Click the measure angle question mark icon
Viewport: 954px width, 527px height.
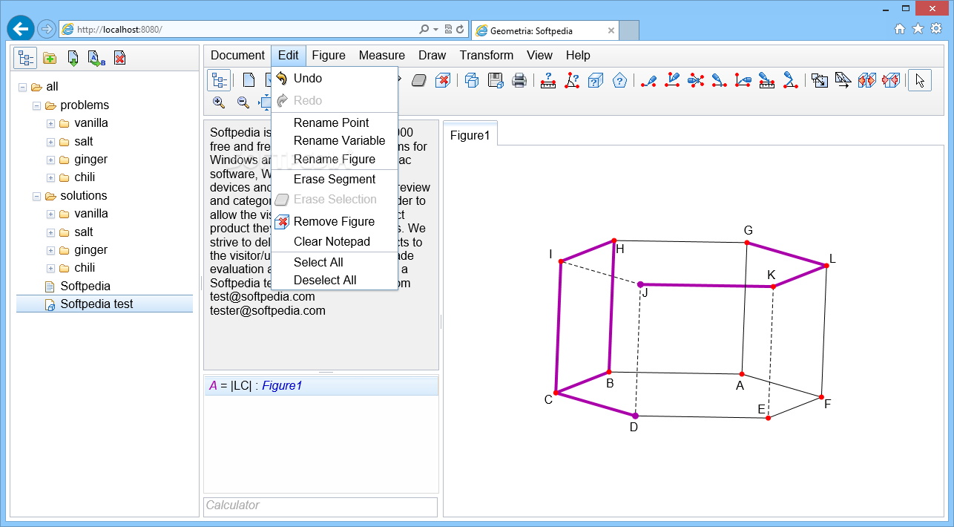[572, 80]
